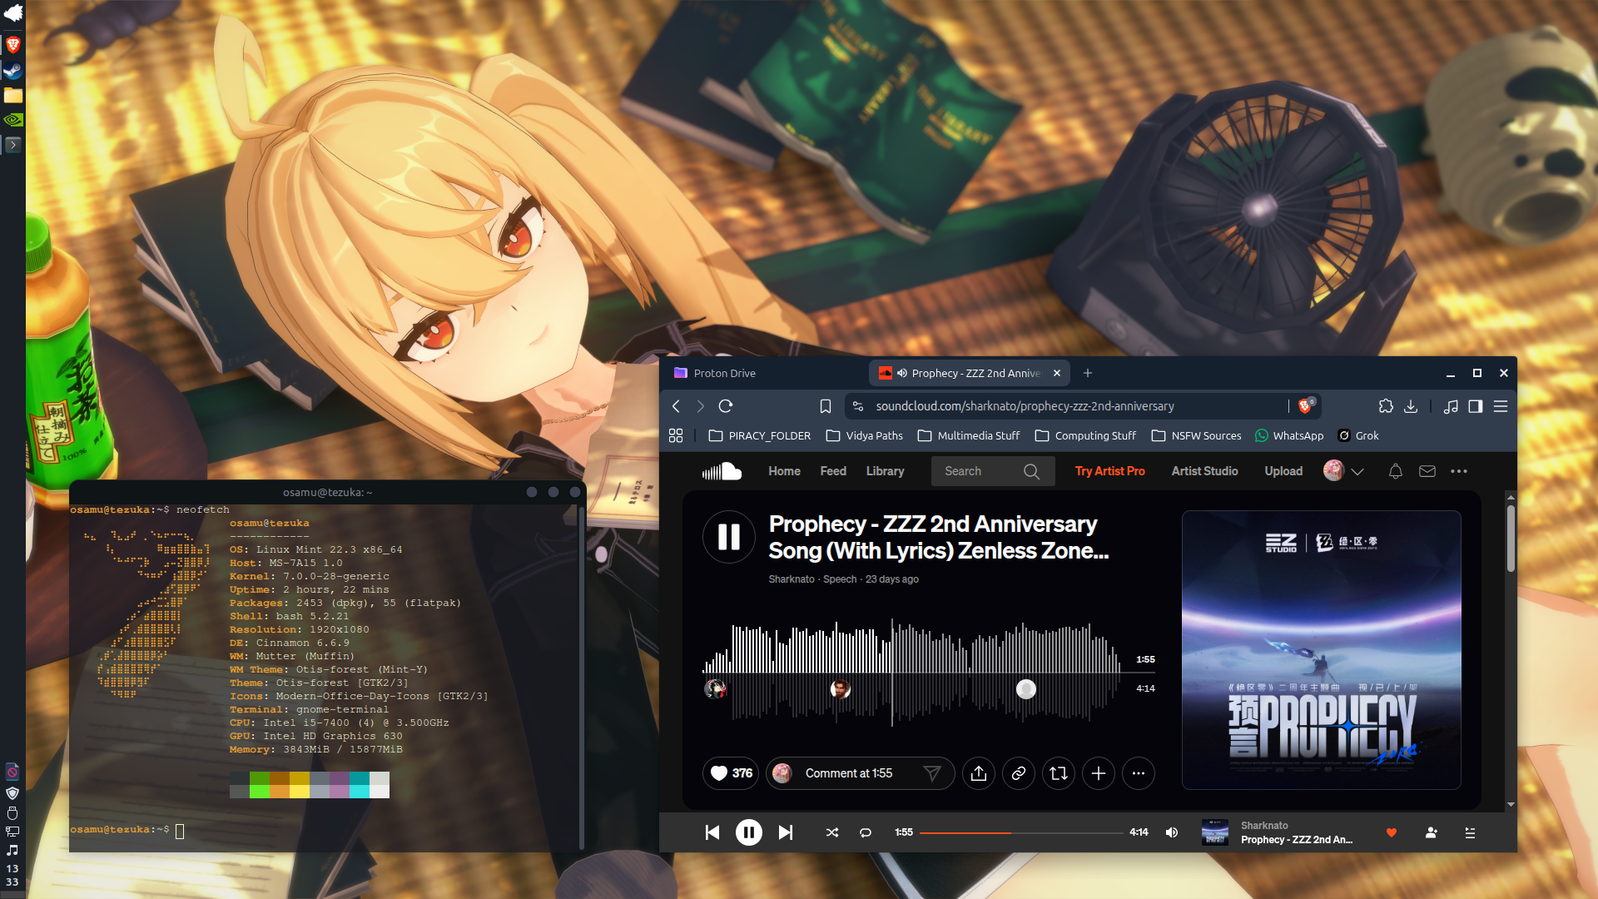Send the comment with the arrow icon

pos(932,773)
